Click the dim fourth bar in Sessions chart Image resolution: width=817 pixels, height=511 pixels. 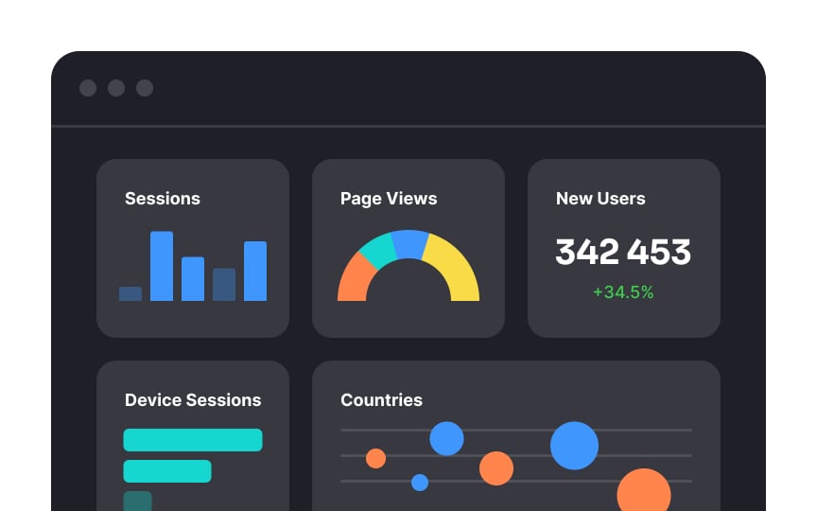pyautogui.click(x=224, y=284)
